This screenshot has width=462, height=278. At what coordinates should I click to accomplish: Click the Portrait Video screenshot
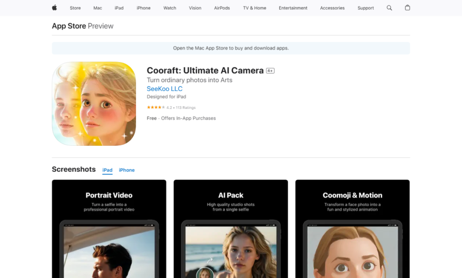click(x=109, y=229)
